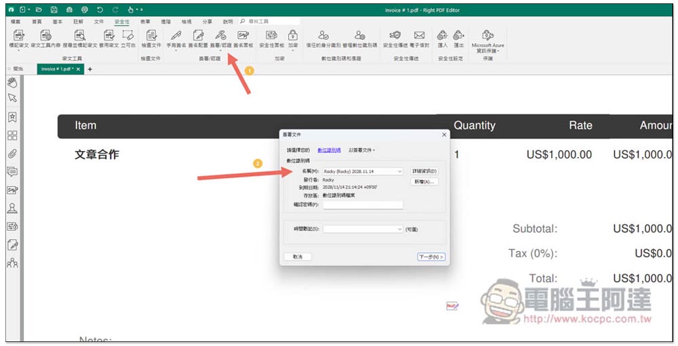Click the 簽名配置 signature placement tool

pyautogui.click(x=198, y=39)
